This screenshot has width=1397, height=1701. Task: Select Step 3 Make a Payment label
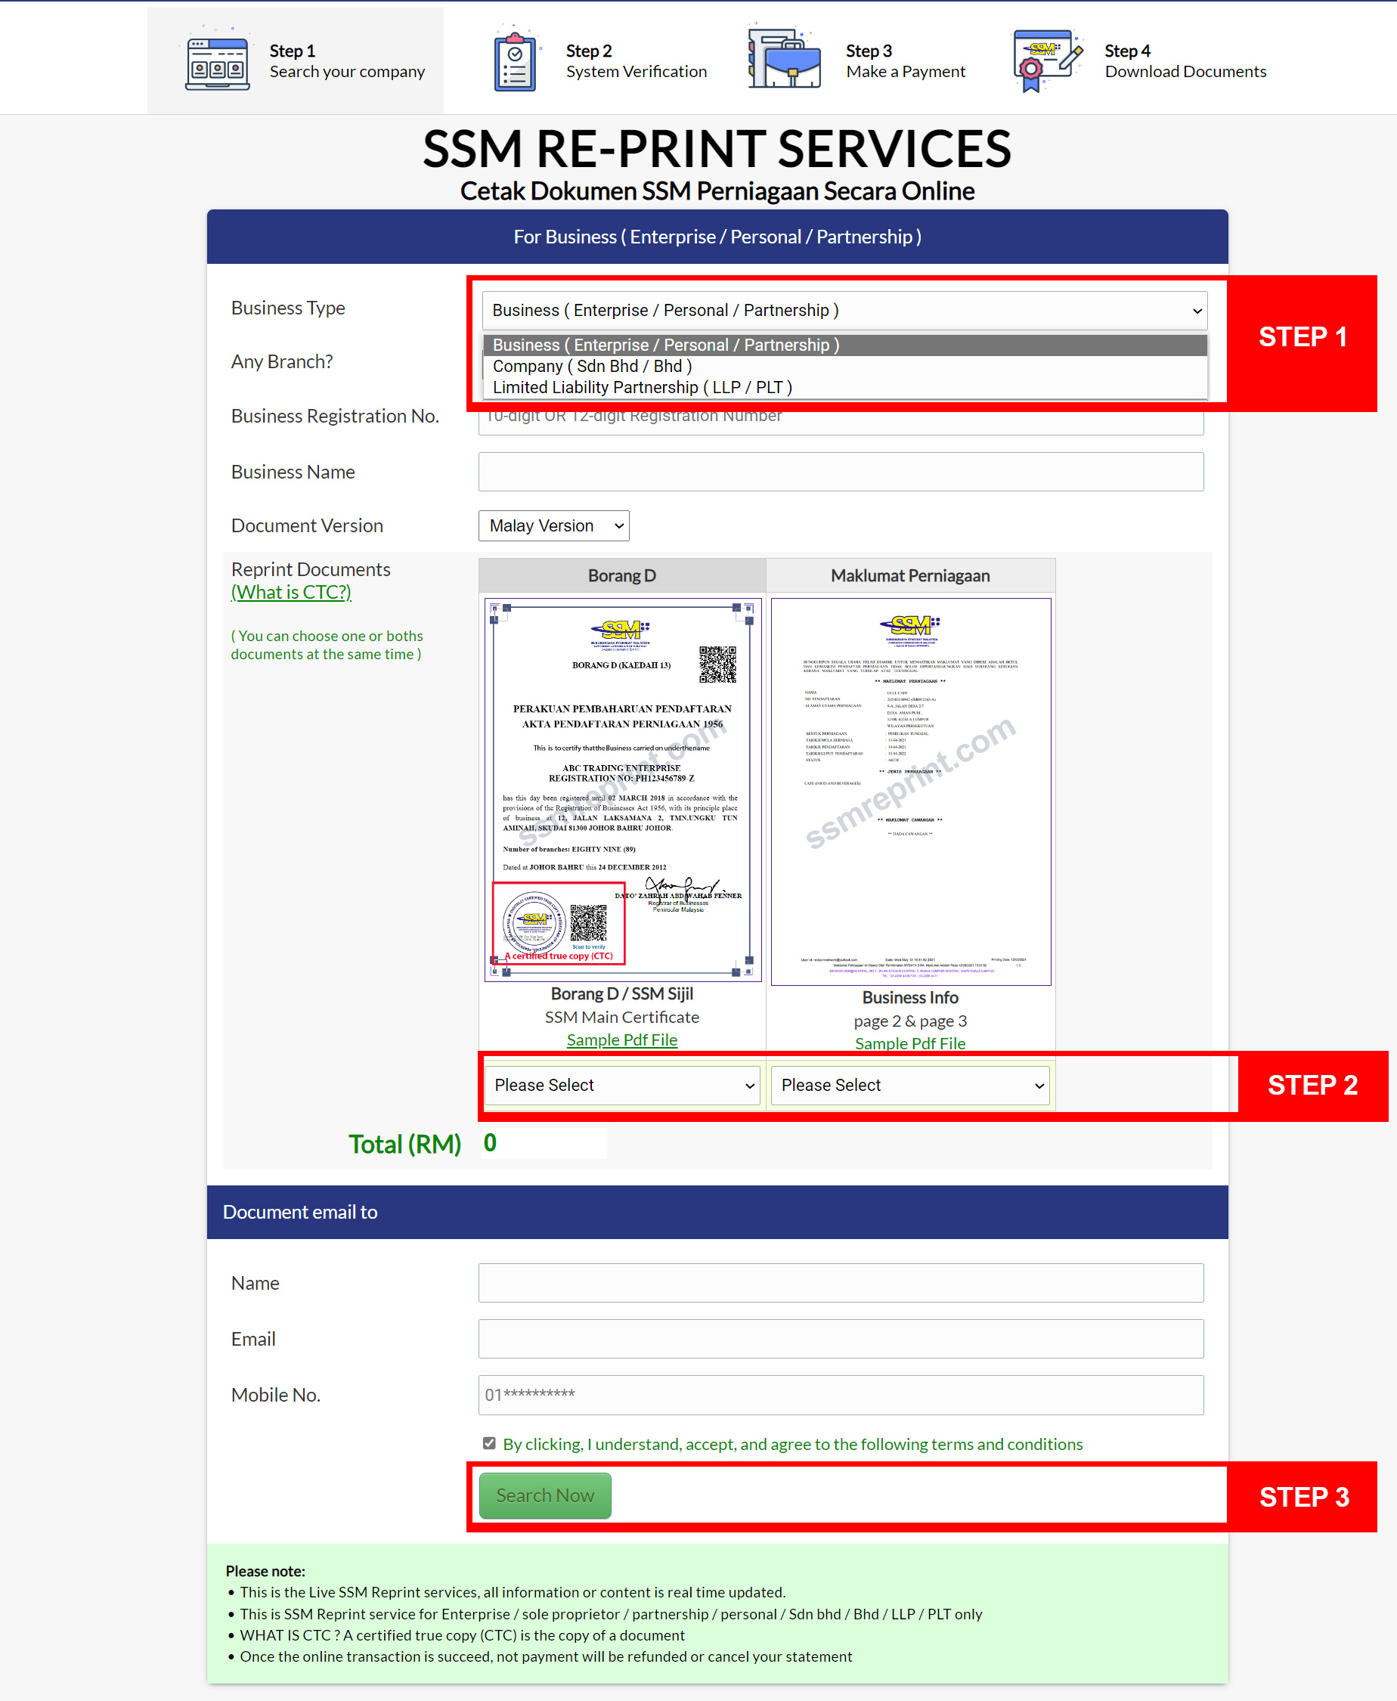point(906,61)
